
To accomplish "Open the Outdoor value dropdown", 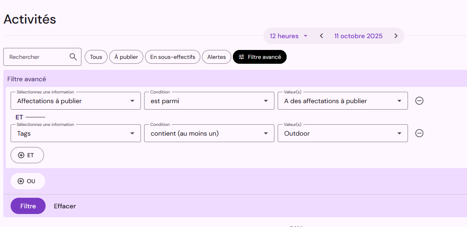I will click(x=343, y=133).
